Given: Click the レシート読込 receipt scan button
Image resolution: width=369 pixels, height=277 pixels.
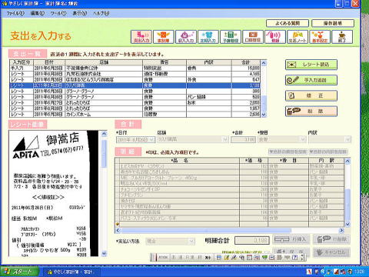Looking at the screenshot, I should point(311,65).
